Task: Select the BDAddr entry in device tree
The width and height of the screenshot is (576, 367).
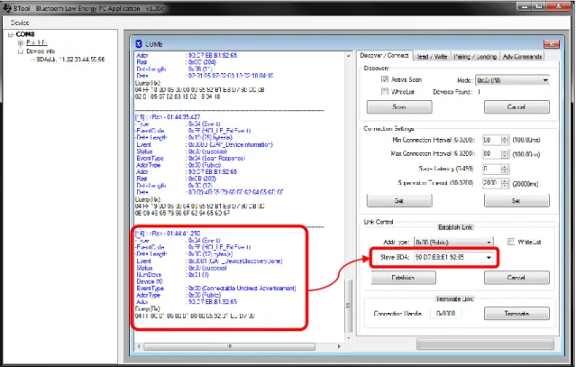Action: [x=70, y=60]
